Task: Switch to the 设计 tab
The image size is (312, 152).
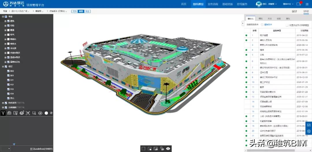Action: (x=294, y=11)
